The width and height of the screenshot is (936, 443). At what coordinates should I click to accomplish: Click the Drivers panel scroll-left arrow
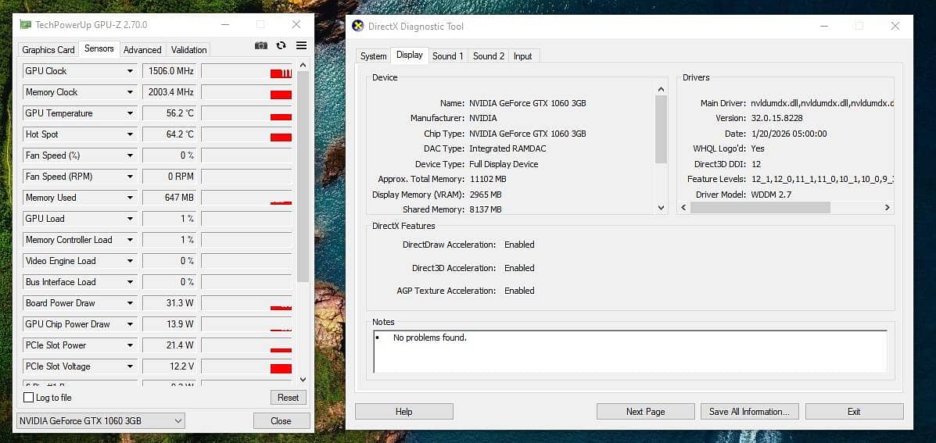click(x=684, y=208)
